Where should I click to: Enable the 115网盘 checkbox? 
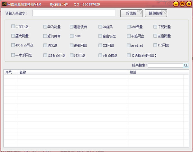pyautogui.click(x=155, y=45)
